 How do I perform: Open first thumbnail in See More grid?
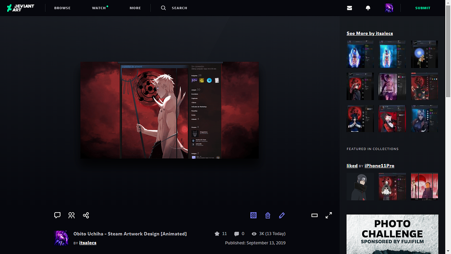[360, 54]
